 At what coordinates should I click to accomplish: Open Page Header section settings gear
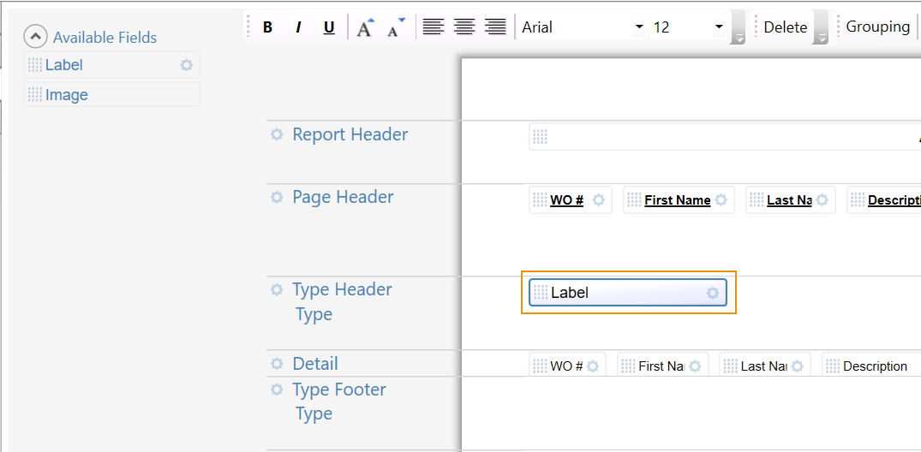(277, 197)
